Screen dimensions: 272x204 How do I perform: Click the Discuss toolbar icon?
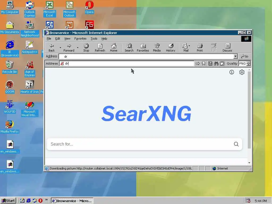pyautogui.click(x=227, y=48)
